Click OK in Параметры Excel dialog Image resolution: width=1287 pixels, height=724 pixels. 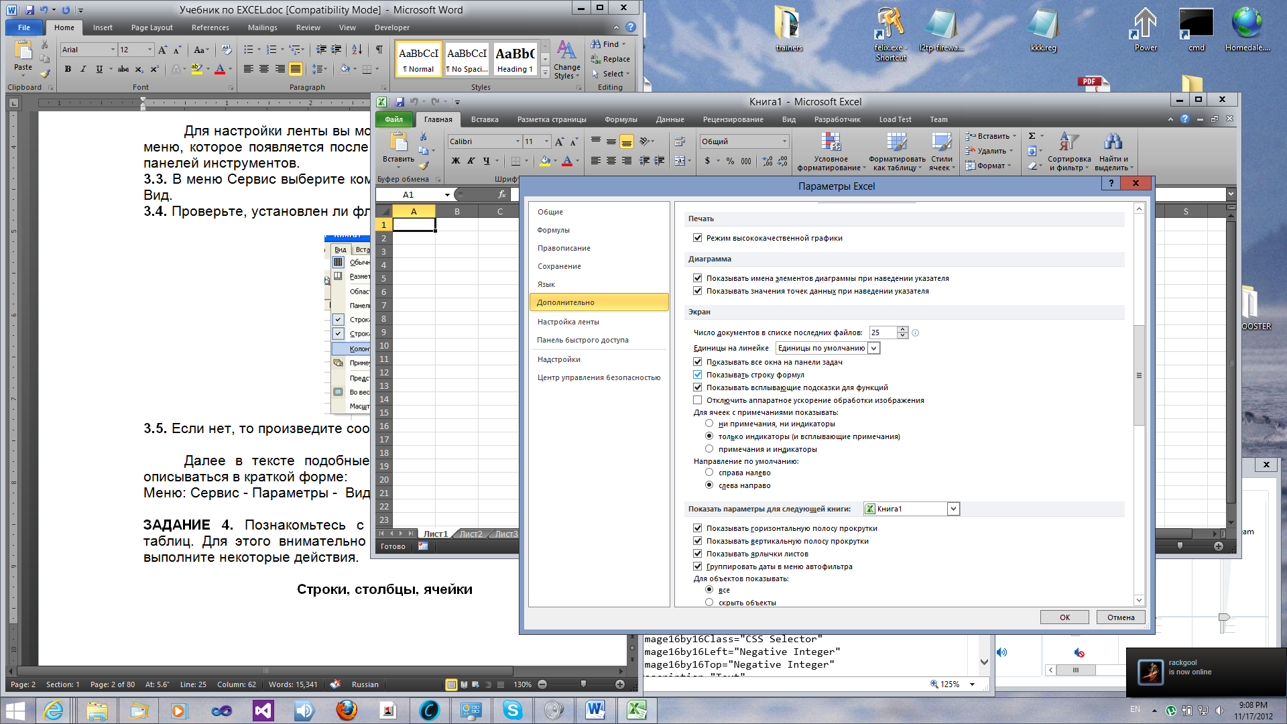coord(1064,617)
